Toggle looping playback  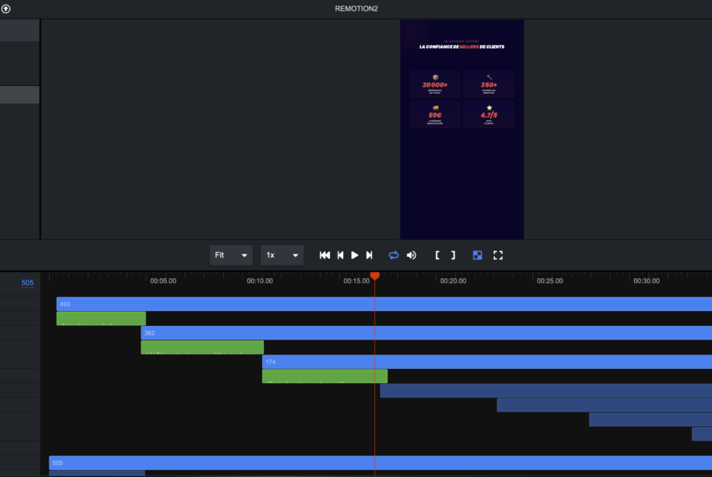pyautogui.click(x=393, y=255)
